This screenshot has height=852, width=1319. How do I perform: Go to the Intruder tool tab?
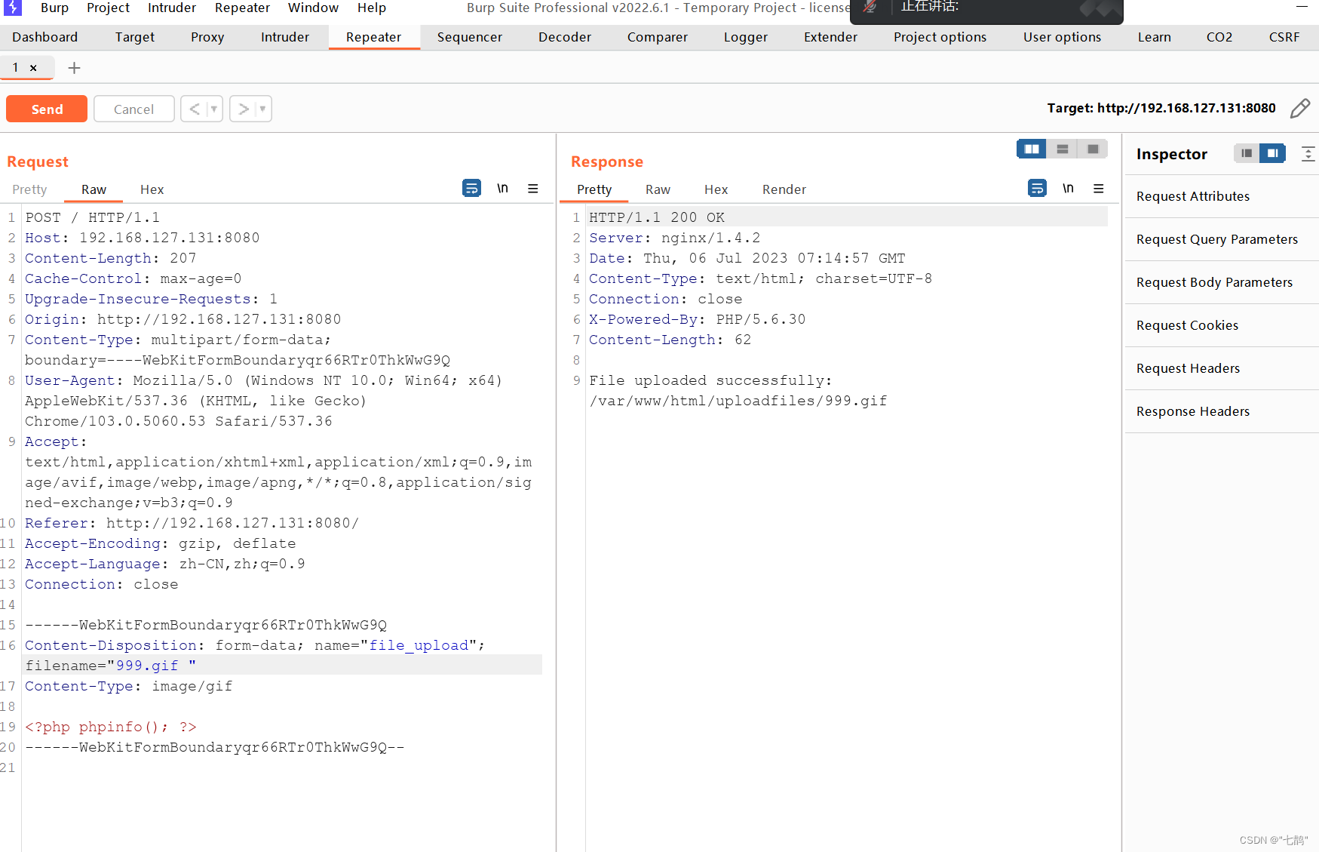tap(284, 37)
